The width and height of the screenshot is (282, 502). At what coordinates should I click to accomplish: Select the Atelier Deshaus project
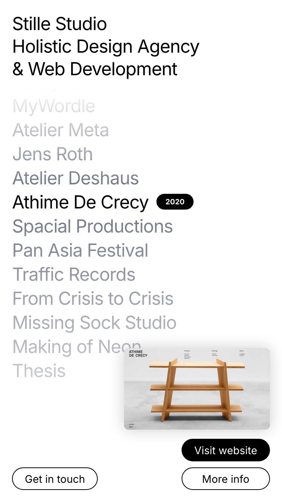(x=76, y=178)
